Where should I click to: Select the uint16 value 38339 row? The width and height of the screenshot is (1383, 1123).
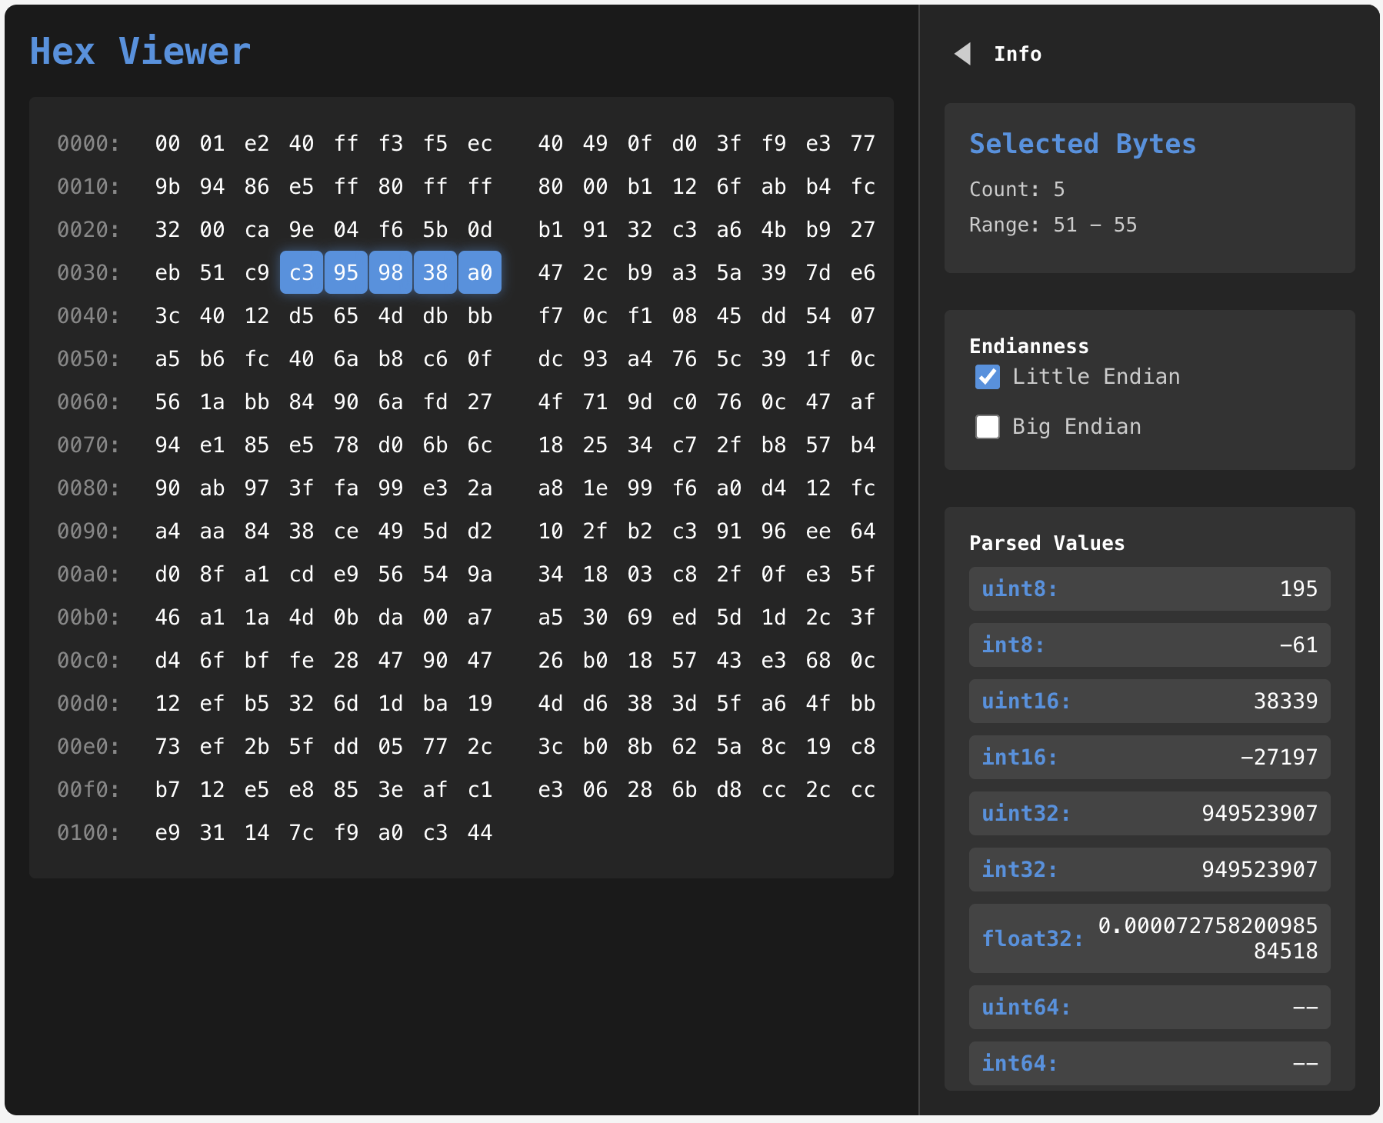pyautogui.click(x=1149, y=701)
